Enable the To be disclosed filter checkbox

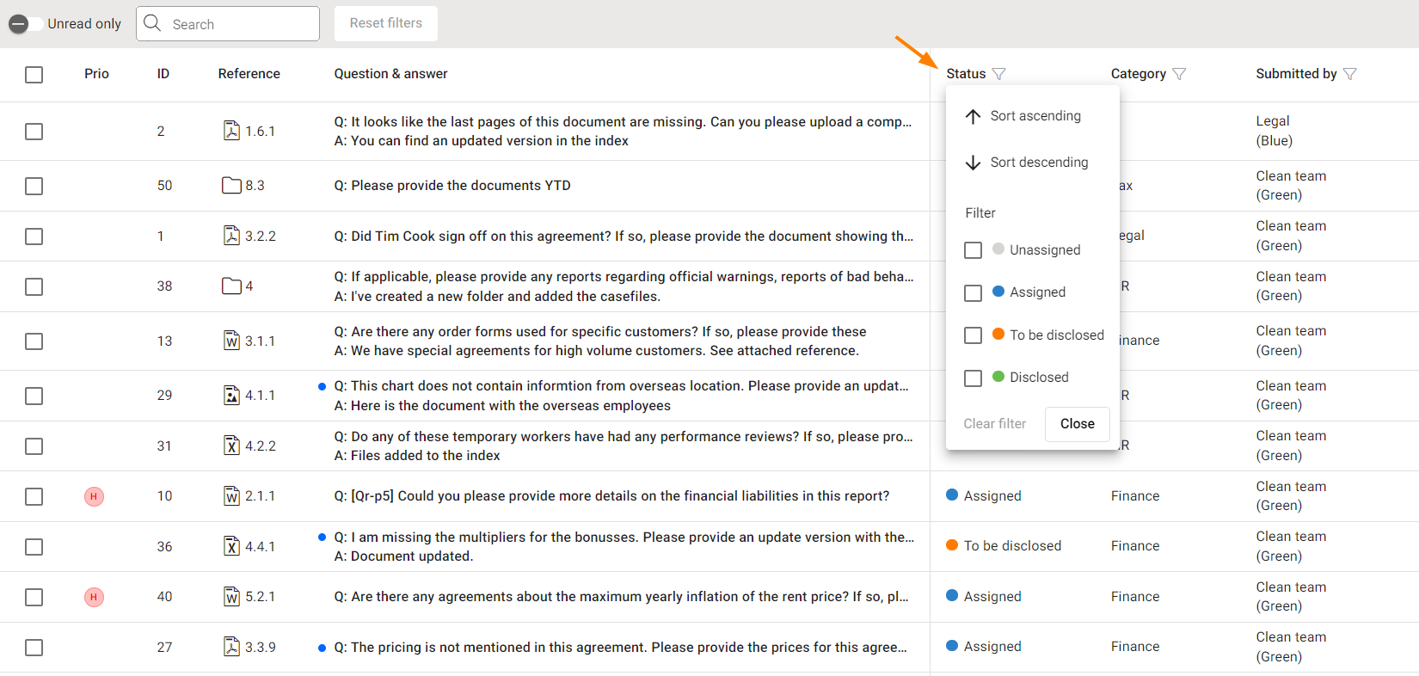[x=973, y=335]
